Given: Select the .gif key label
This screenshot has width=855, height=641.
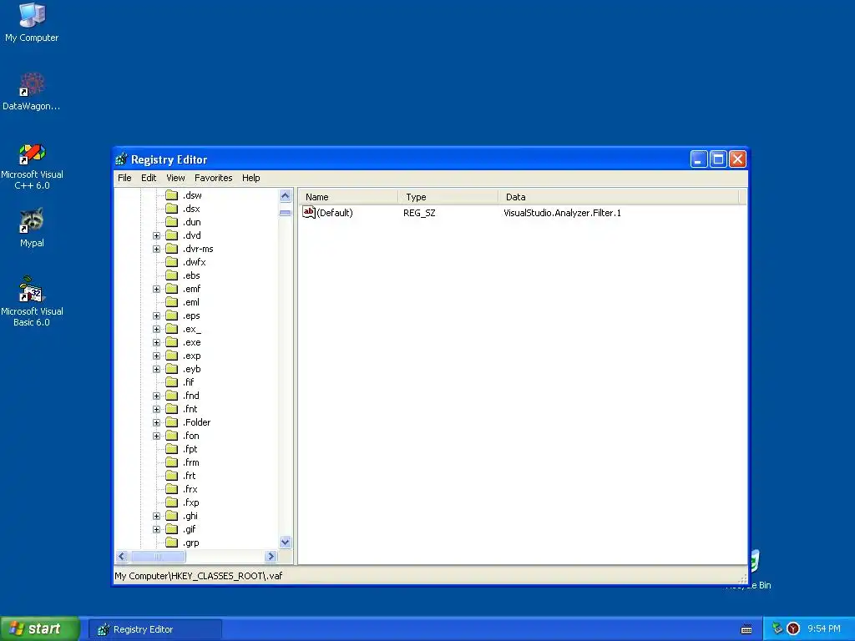Looking at the screenshot, I should [190, 529].
